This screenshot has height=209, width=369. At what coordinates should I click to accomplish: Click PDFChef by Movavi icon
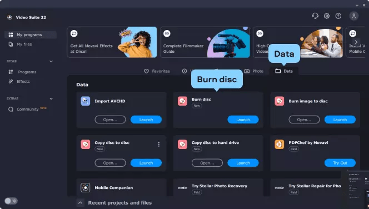tap(280, 145)
